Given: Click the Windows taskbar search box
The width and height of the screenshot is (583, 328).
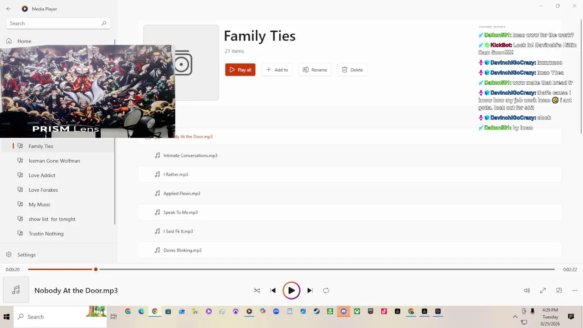Looking at the screenshot, I should point(60,317).
